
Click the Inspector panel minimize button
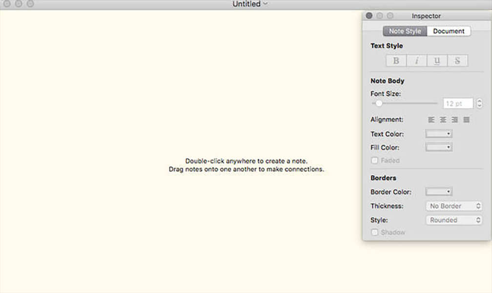click(379, 16)
